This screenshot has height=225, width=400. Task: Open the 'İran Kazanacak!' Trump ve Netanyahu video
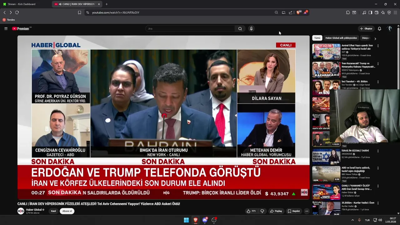point(326,70)
